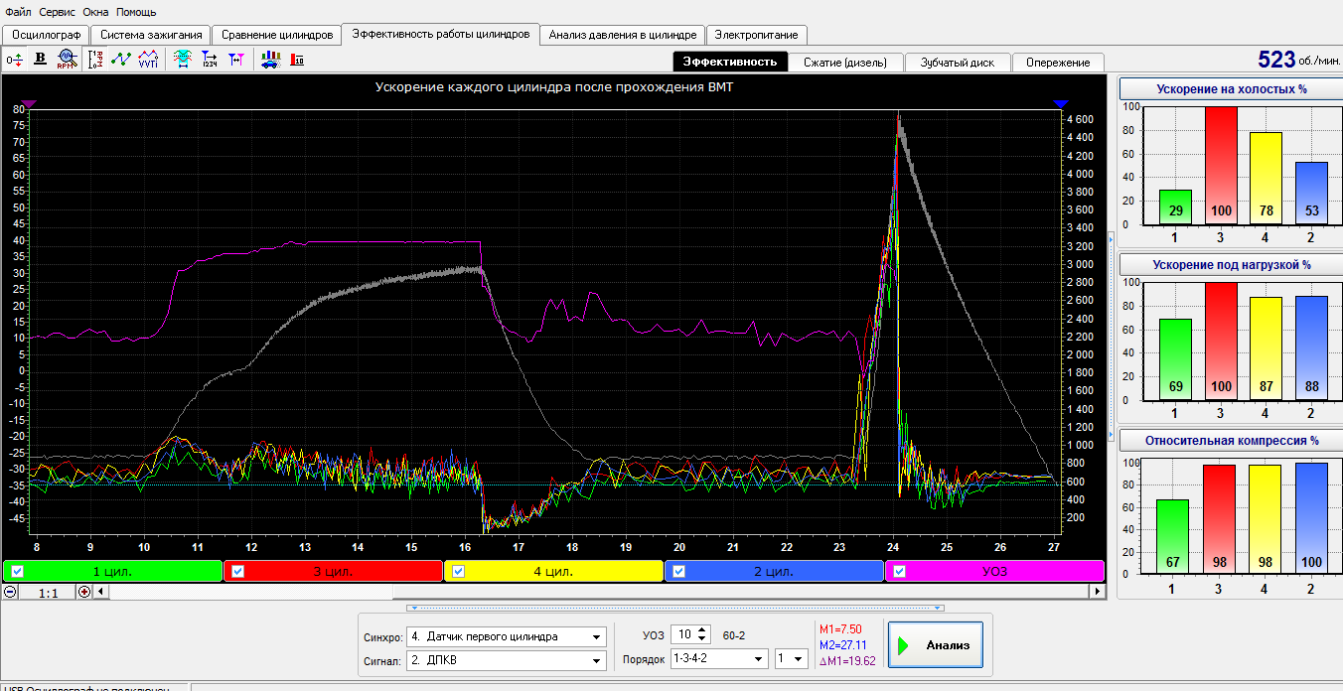This screenshot has height=691, width=1343.
Task: Click the Ускорение под нагрузкой % header
Action: pos(1231,265)
